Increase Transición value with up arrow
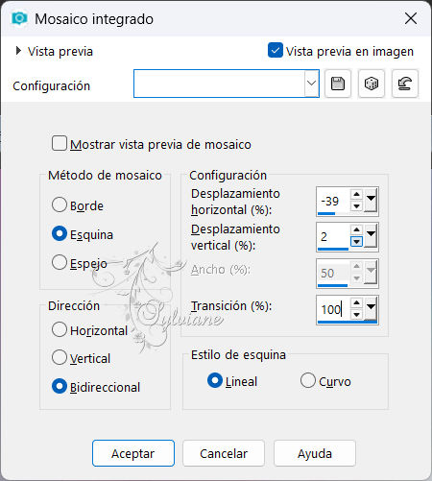 [356, 302]
